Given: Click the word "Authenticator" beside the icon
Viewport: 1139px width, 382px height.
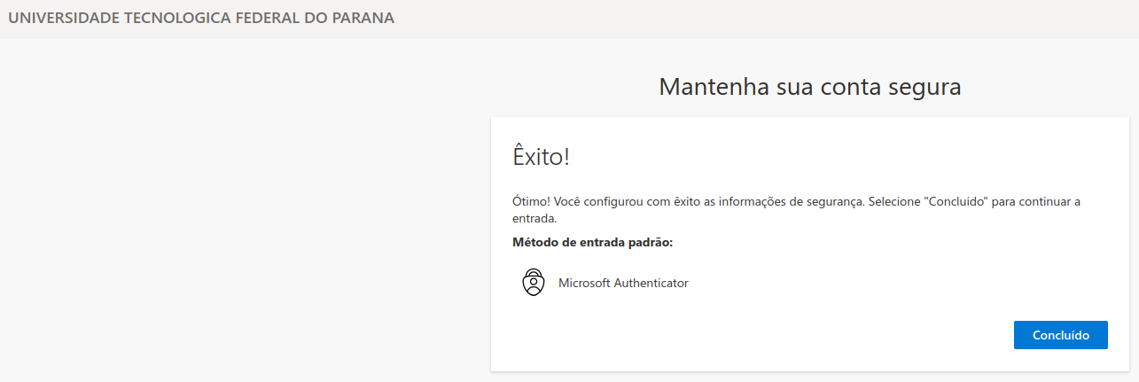Looking at the screenshot, I should coord(651,284).
